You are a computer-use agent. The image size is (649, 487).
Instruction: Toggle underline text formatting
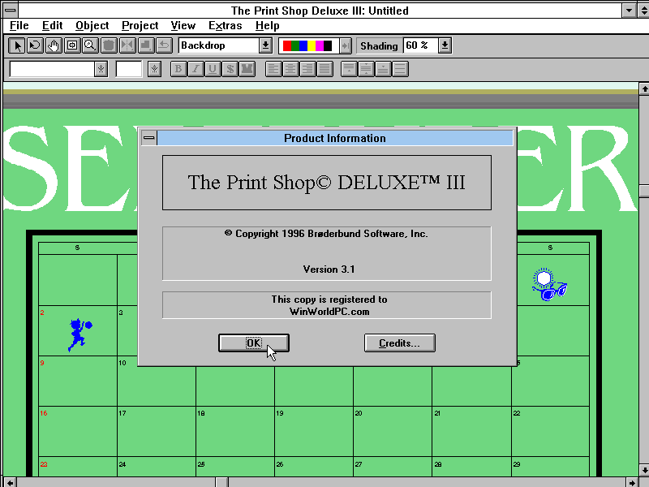213,69
